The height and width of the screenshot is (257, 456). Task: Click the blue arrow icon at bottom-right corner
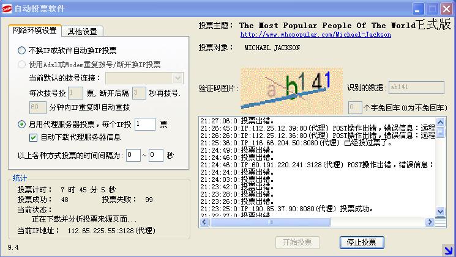click(x=448, y=250)
